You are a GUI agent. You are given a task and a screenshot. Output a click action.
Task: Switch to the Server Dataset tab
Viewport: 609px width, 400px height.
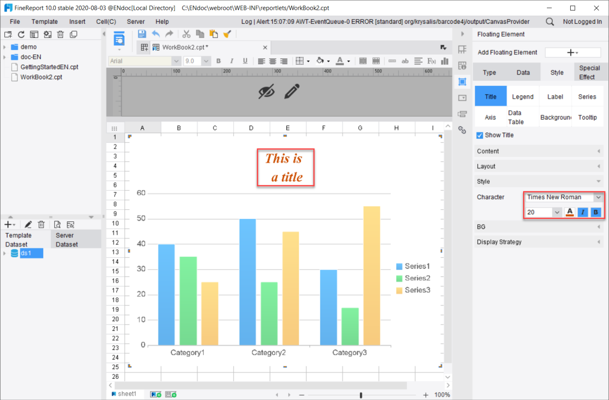pos(75,240)
